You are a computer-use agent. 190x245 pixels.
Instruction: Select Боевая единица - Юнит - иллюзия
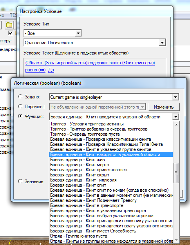[111, 180]
